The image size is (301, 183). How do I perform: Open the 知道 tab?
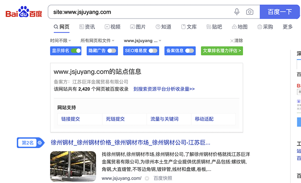(163, 27)
